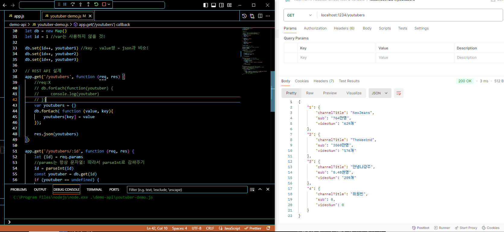Open the Customize Layout icon
Image resolution: width=504 pixels, height=232 pixels.
[x=230, y=5]
